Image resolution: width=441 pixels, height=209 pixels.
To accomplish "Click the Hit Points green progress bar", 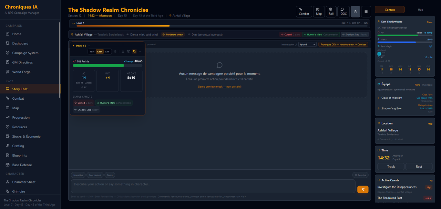I will [x=107, y=65].
